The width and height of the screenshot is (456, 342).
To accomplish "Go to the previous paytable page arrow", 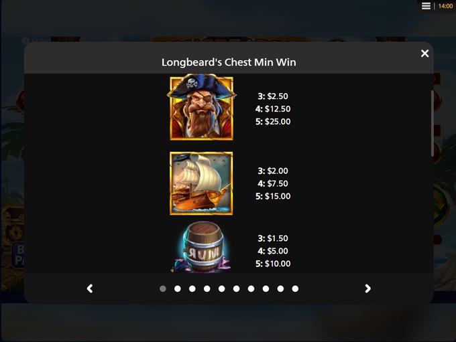I will (90, 288).
